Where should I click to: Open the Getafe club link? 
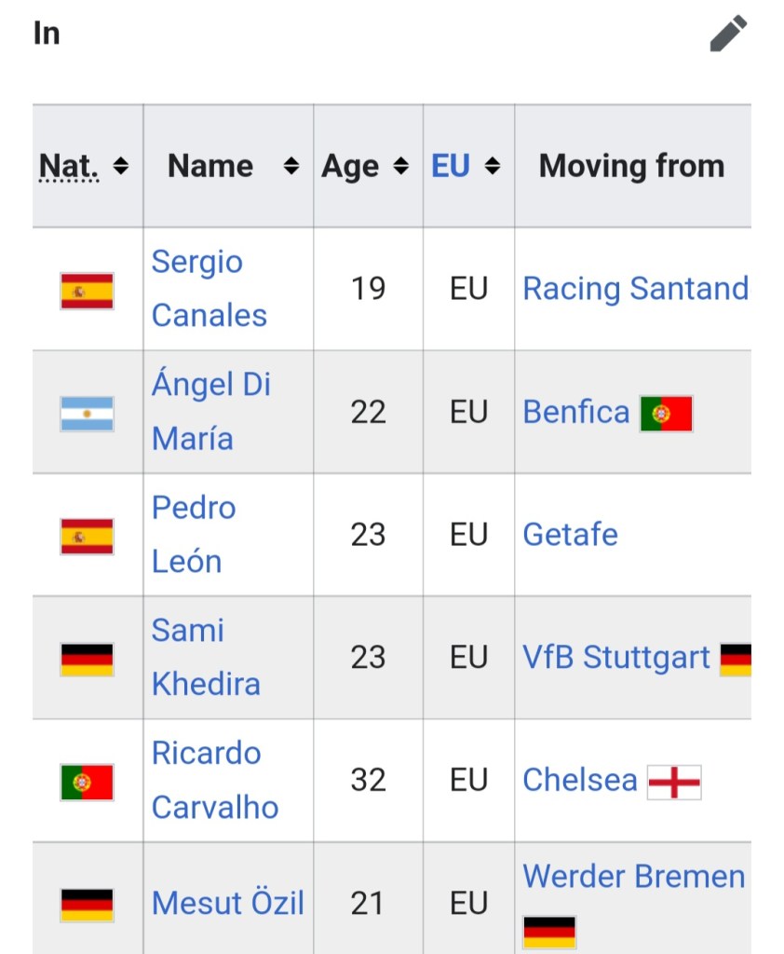pos(570,535)
